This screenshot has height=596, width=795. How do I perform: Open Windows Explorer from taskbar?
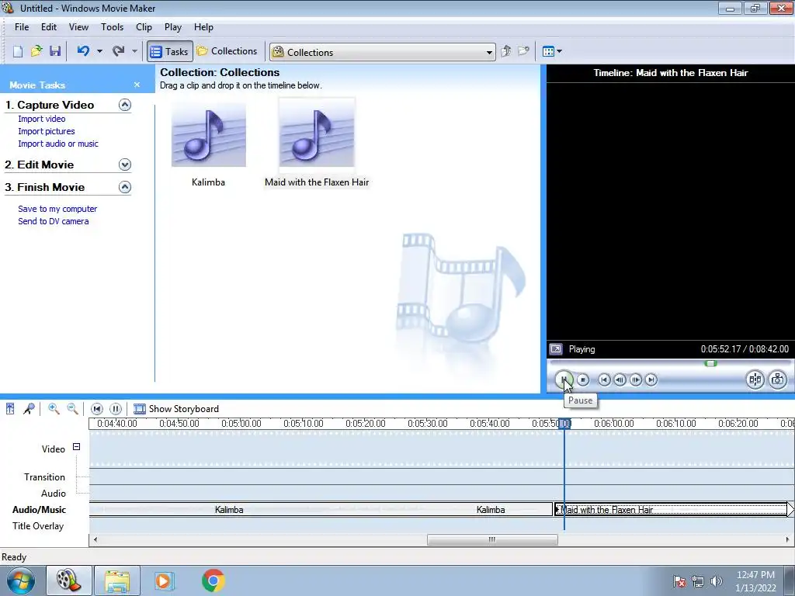point(117,580)
